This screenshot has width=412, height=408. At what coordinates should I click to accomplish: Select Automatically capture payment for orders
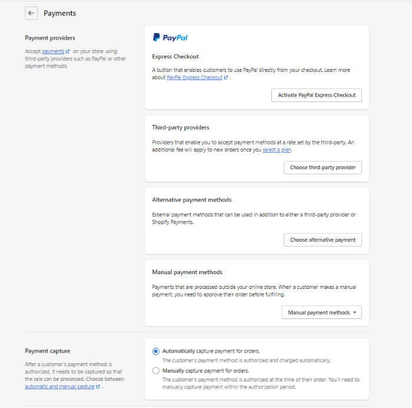pos(156,351)
